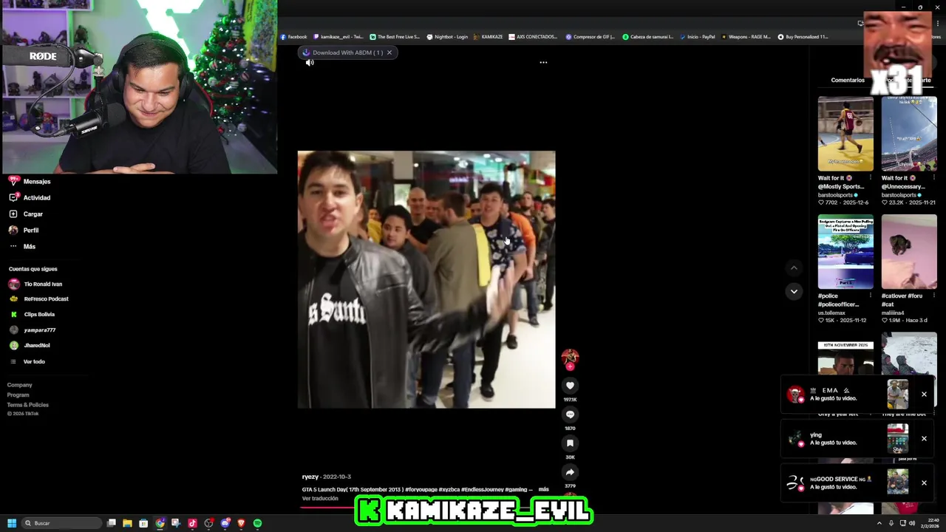Open File Explorer from the taskbar
Image resolution: width=946 pixels, height=532 pixels.
pos(127,523)
